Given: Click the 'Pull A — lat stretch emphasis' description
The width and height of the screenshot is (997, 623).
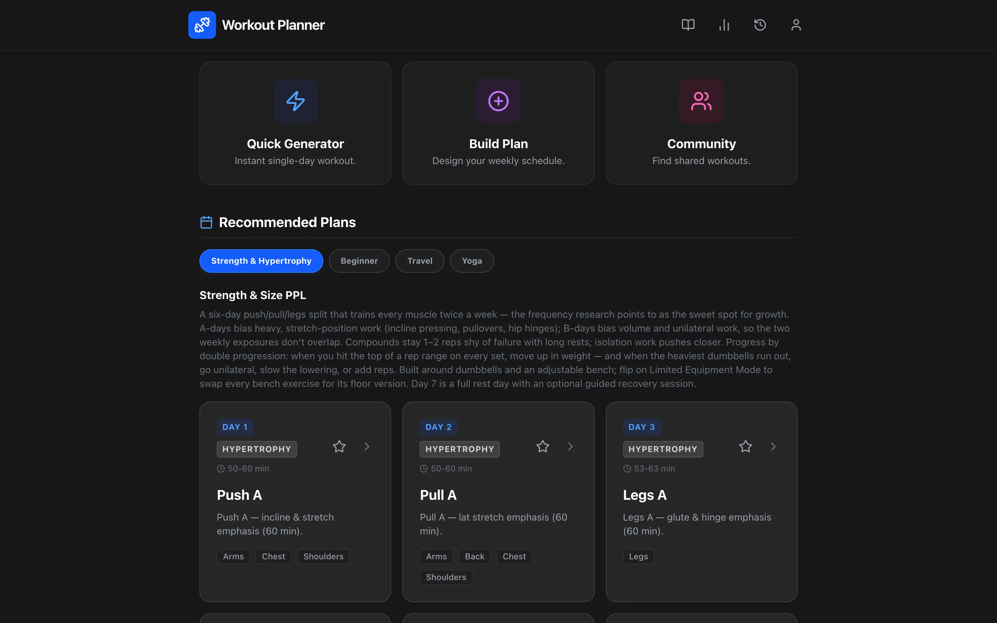Looking at the screenshot, I should click(494, 524).
